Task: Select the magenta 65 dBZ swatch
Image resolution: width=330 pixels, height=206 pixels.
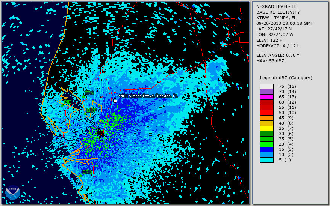Action: pyautogui.click(x=266, y=97)
